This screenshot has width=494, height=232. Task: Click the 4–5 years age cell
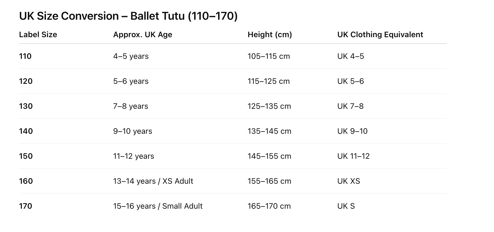coord(131,56)
